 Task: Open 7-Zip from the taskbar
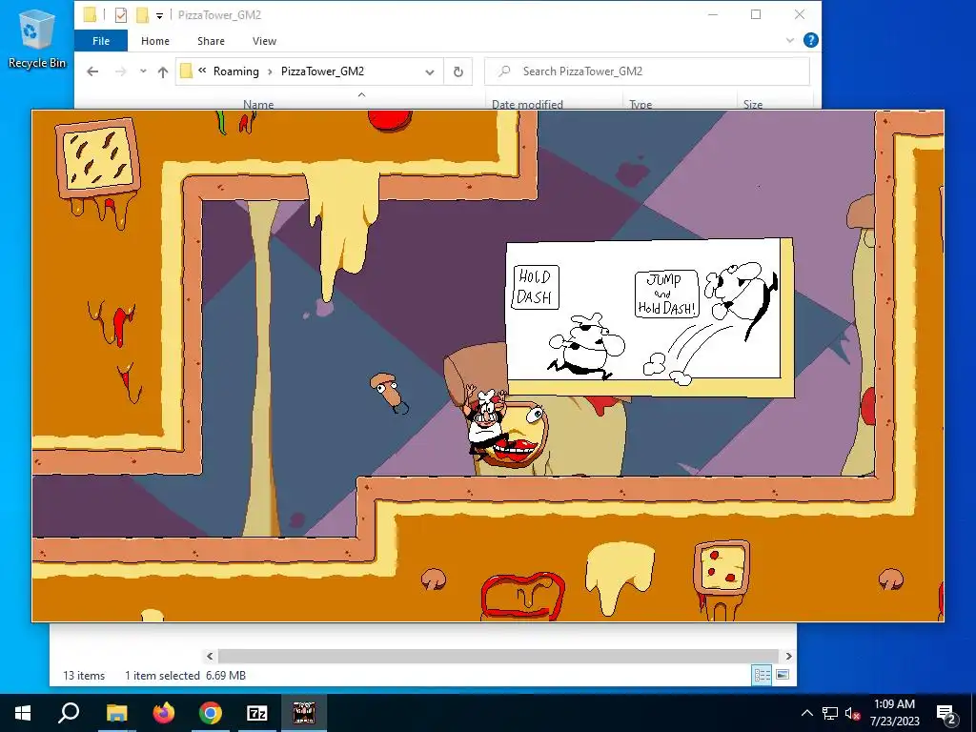point(257,713)
